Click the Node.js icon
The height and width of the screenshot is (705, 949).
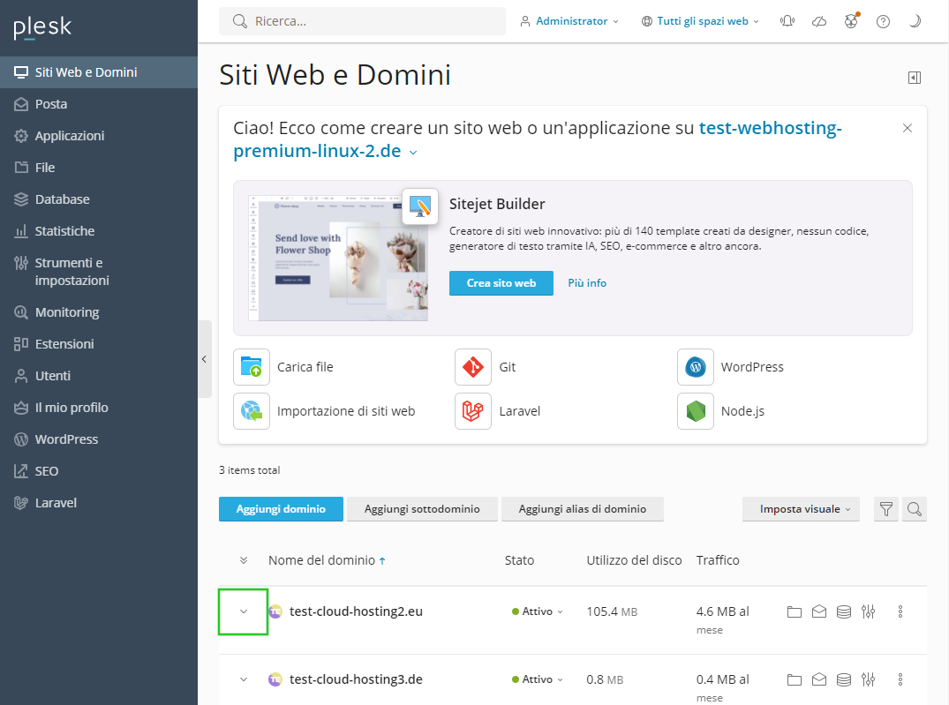696,411
